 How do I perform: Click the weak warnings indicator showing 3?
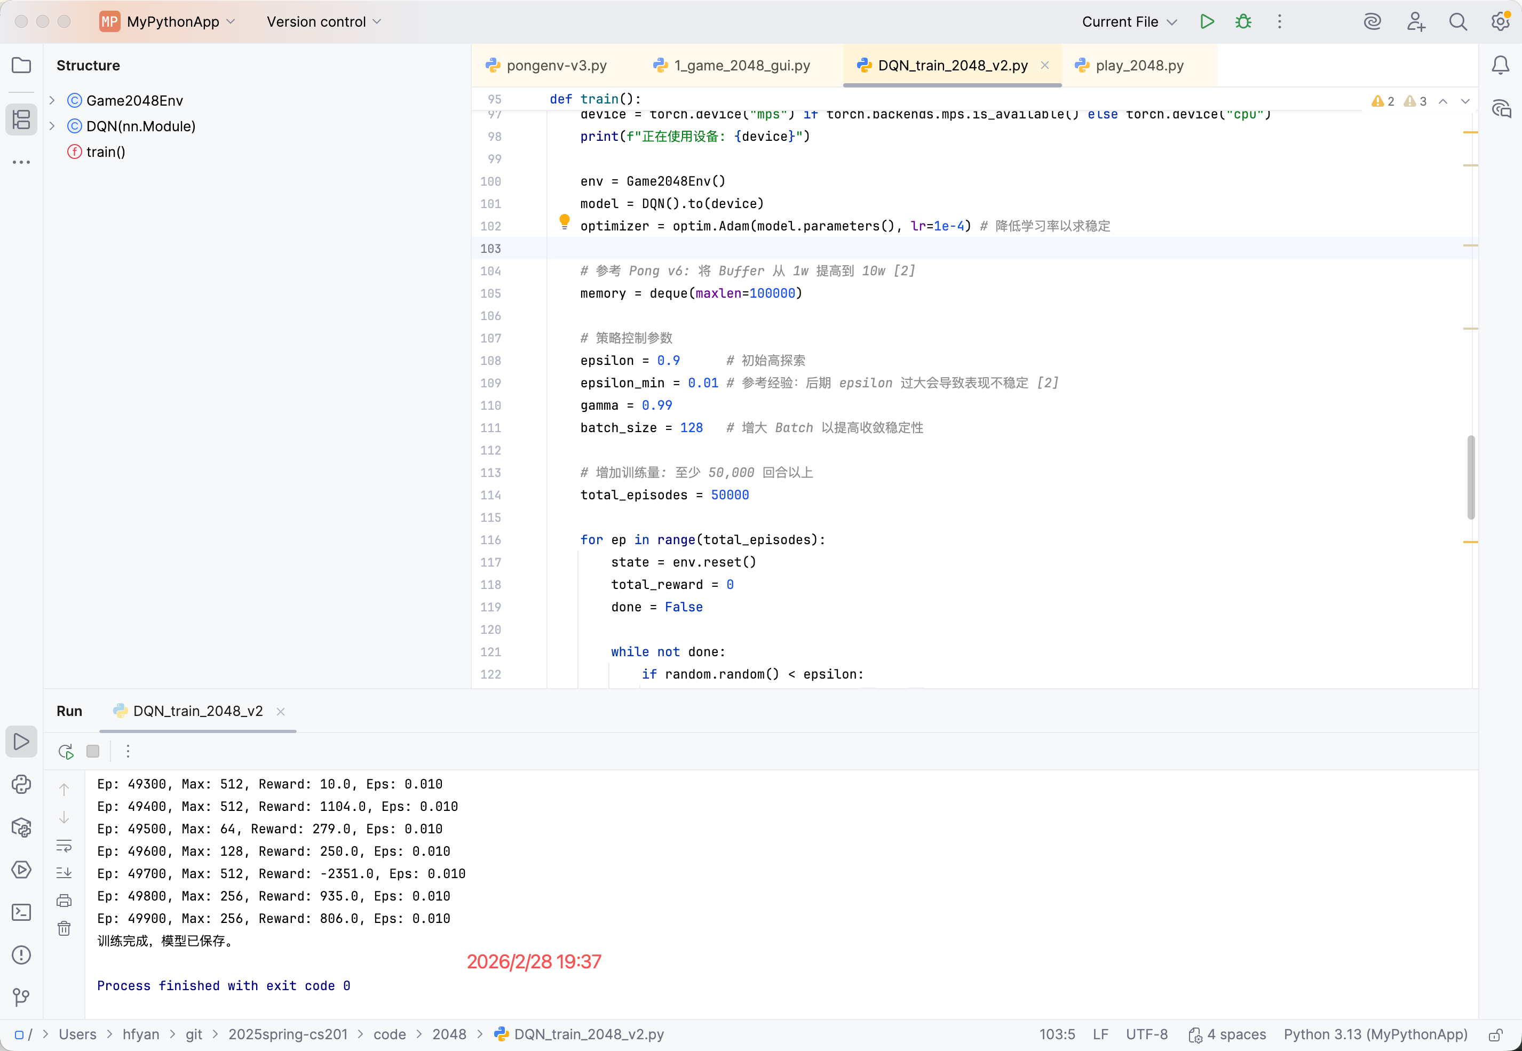[x=1415, y=101]
